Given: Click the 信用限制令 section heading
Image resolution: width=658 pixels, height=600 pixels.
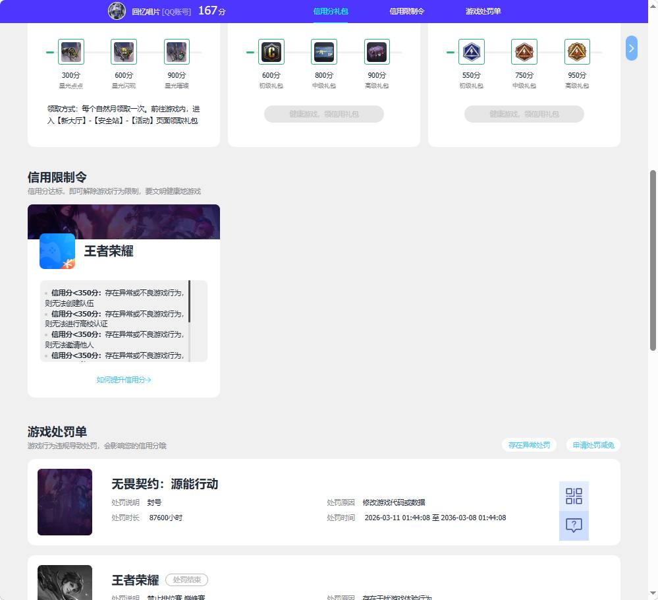Looking at the screenshot, I should 57,177.
